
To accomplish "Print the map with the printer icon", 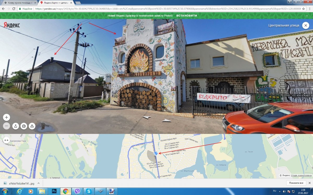I will (x=24, y=126).
